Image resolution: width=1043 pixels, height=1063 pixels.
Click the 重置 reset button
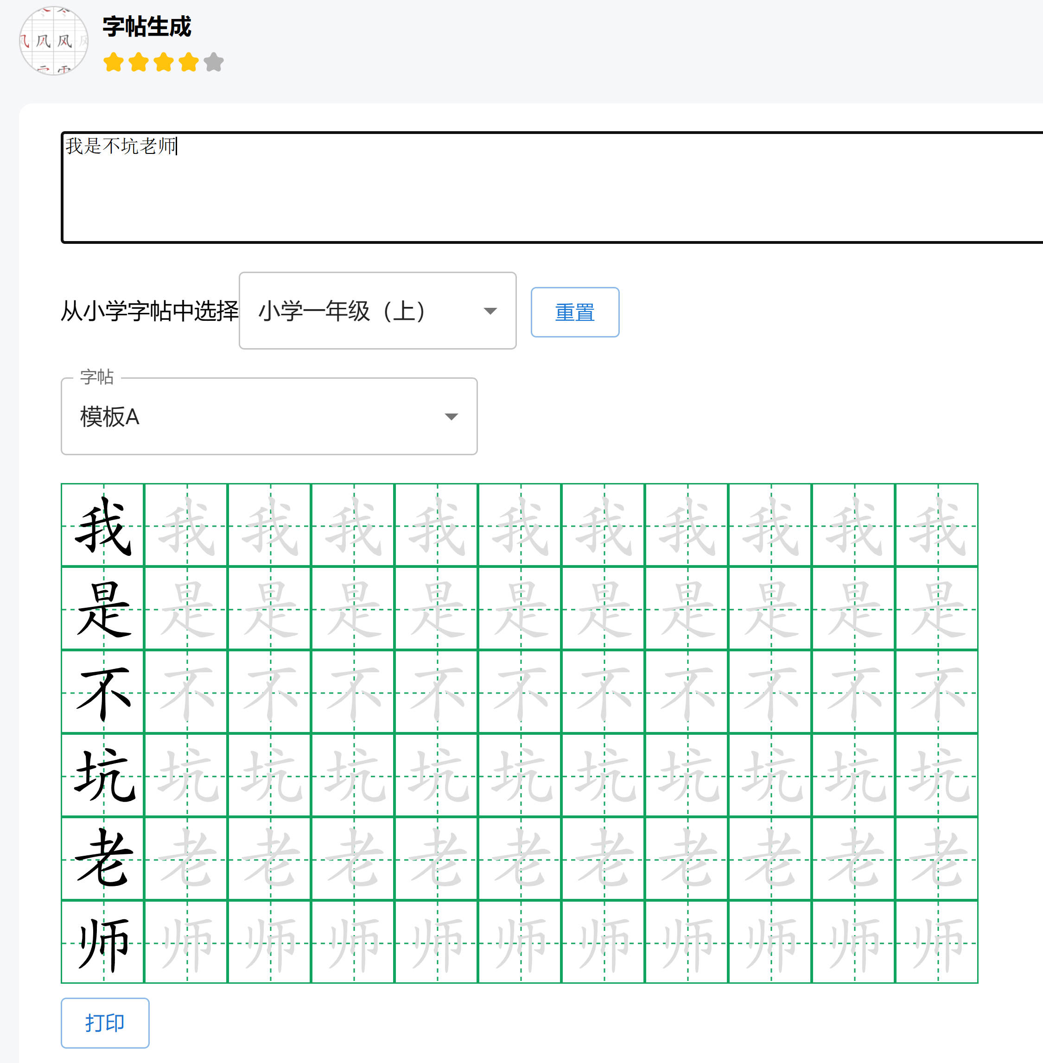tap(575, 312)
